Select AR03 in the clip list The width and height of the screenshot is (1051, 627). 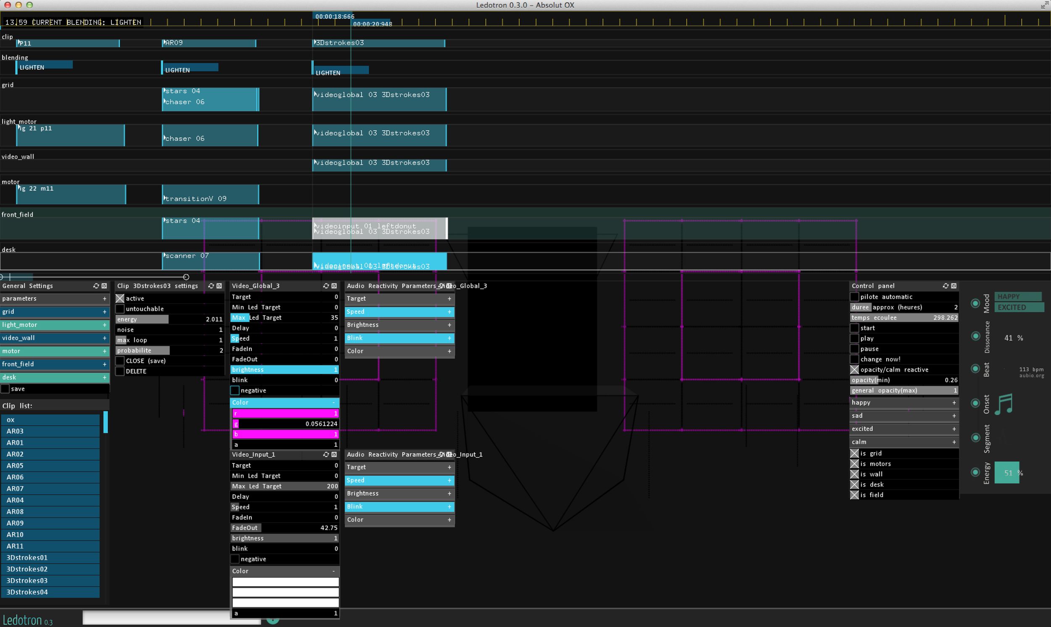[50, 432]
